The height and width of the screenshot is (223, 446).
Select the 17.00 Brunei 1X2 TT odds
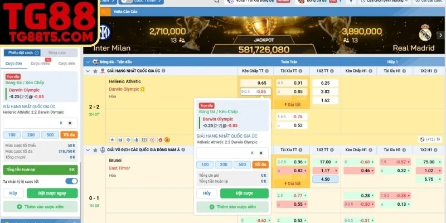point(325,162)
